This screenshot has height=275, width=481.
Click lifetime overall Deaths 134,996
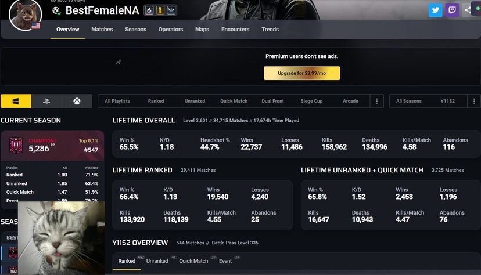[375, 144]
